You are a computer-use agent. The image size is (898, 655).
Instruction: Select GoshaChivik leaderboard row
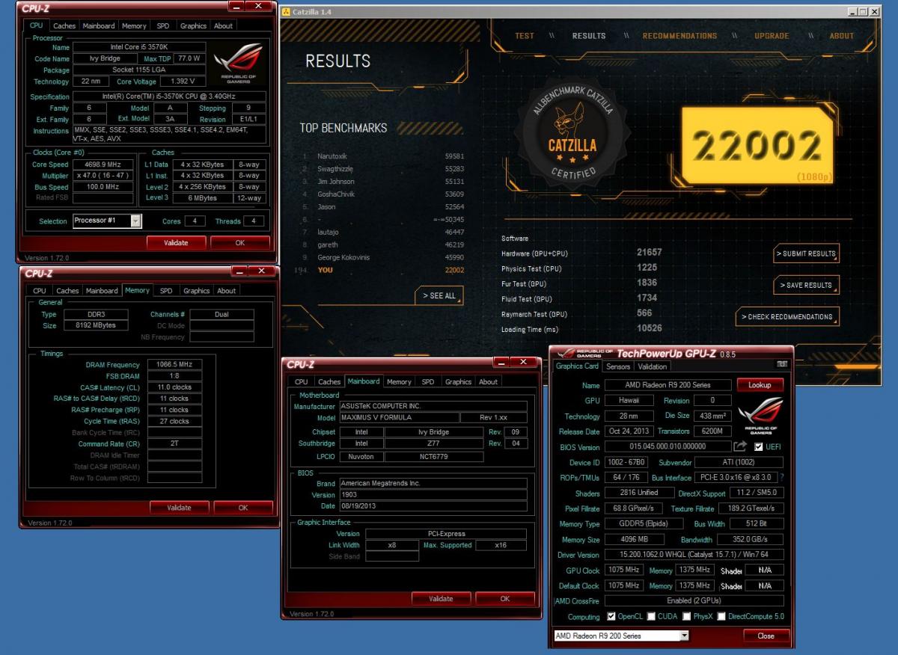[x=384, y=194]
